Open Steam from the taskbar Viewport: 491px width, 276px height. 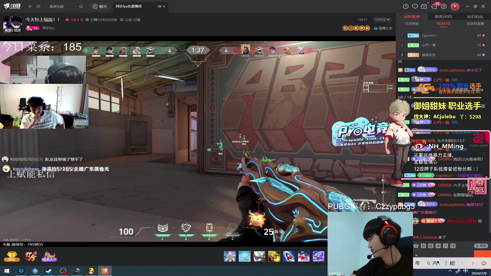point(49,271)
